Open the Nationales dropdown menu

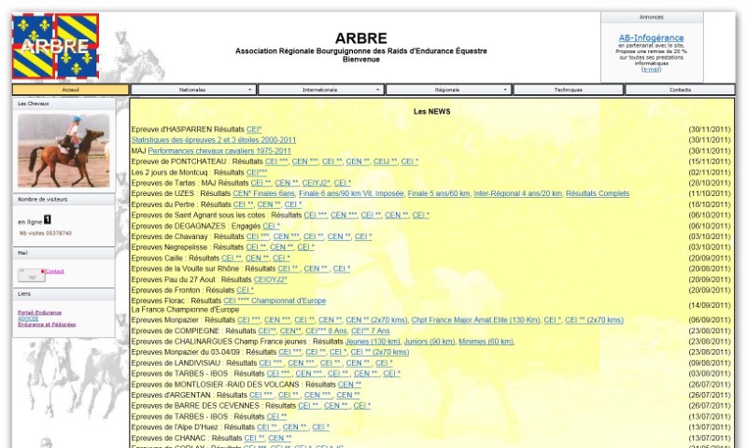(193, 90)
